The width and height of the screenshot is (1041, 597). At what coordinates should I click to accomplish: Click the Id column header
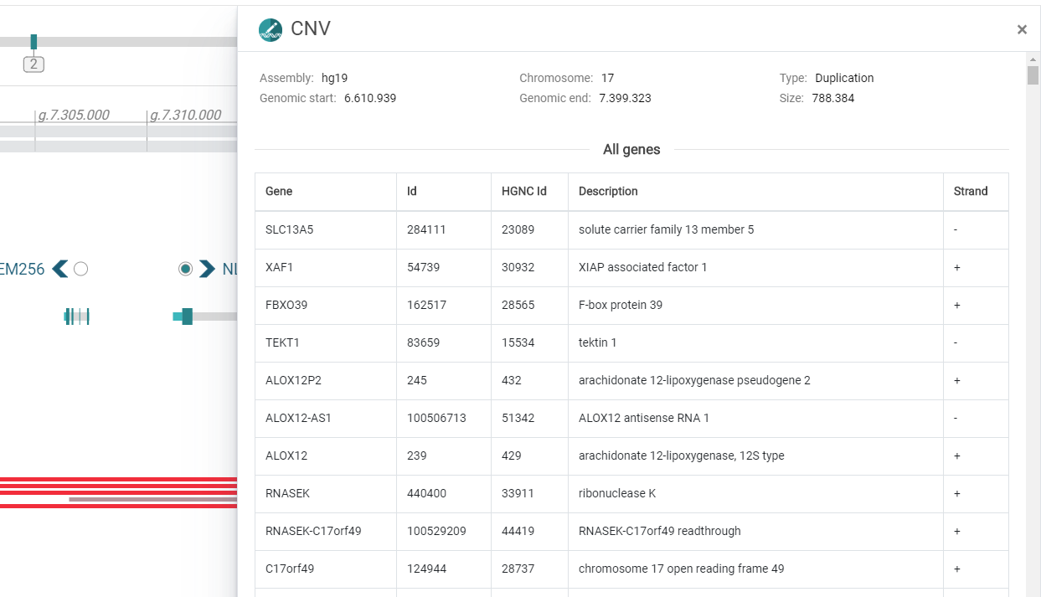412,192
